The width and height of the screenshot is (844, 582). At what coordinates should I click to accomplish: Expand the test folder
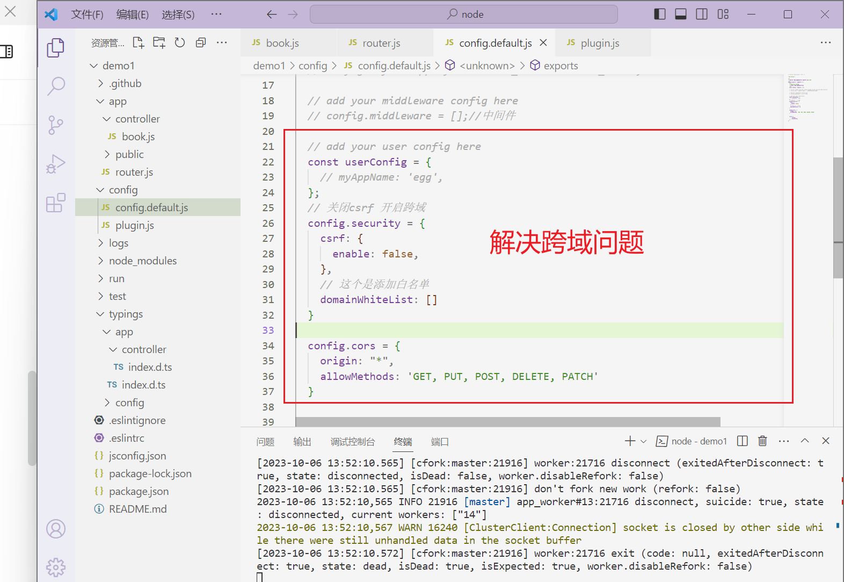[x=100, y=296]
